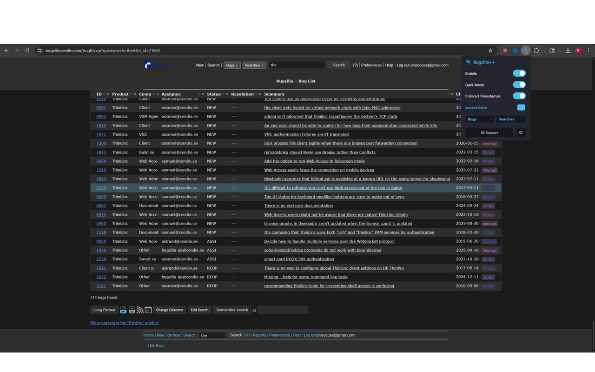Click the blue XML export icon
Viewport: 595px width, 372px height.
124,310
